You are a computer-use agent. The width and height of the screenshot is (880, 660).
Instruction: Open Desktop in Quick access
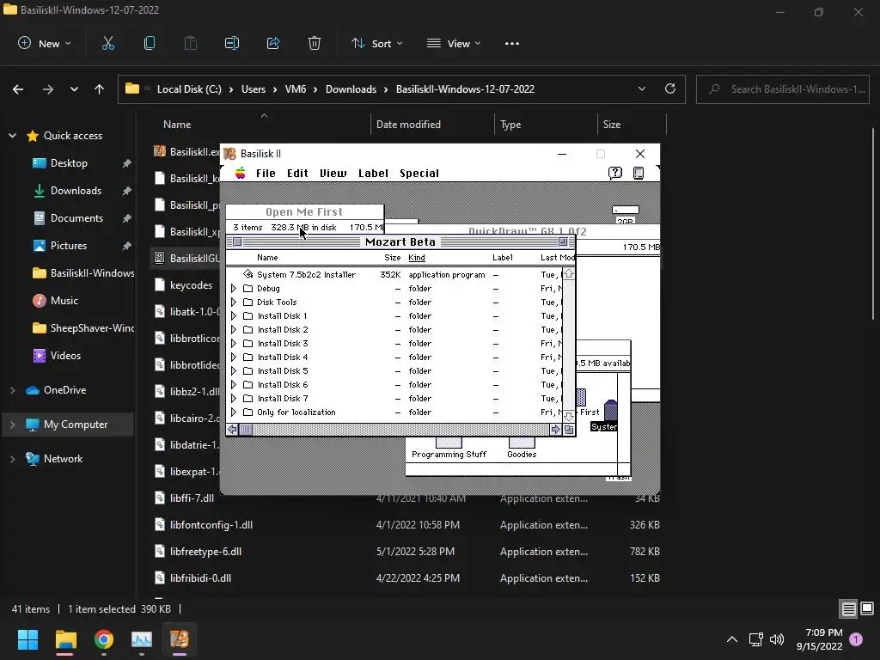pos(69,162)
